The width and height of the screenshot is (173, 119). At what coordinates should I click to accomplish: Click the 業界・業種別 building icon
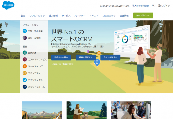point(25,38)
